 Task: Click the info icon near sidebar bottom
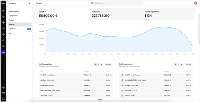[x=3, y=87]
